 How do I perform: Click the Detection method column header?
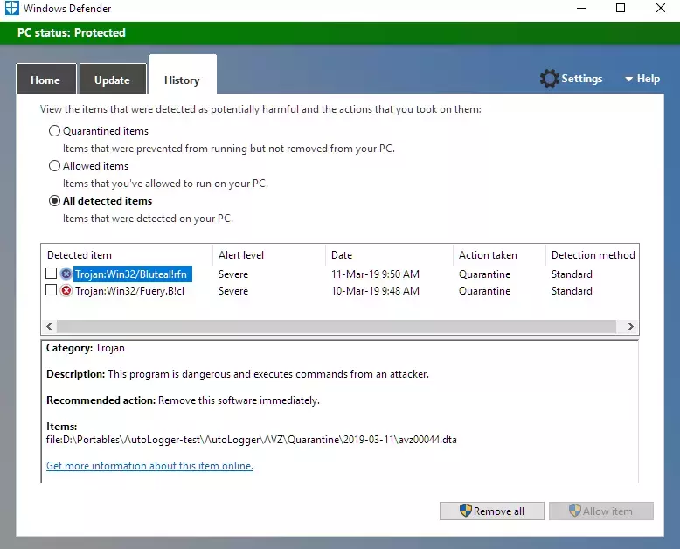point(592,255)
